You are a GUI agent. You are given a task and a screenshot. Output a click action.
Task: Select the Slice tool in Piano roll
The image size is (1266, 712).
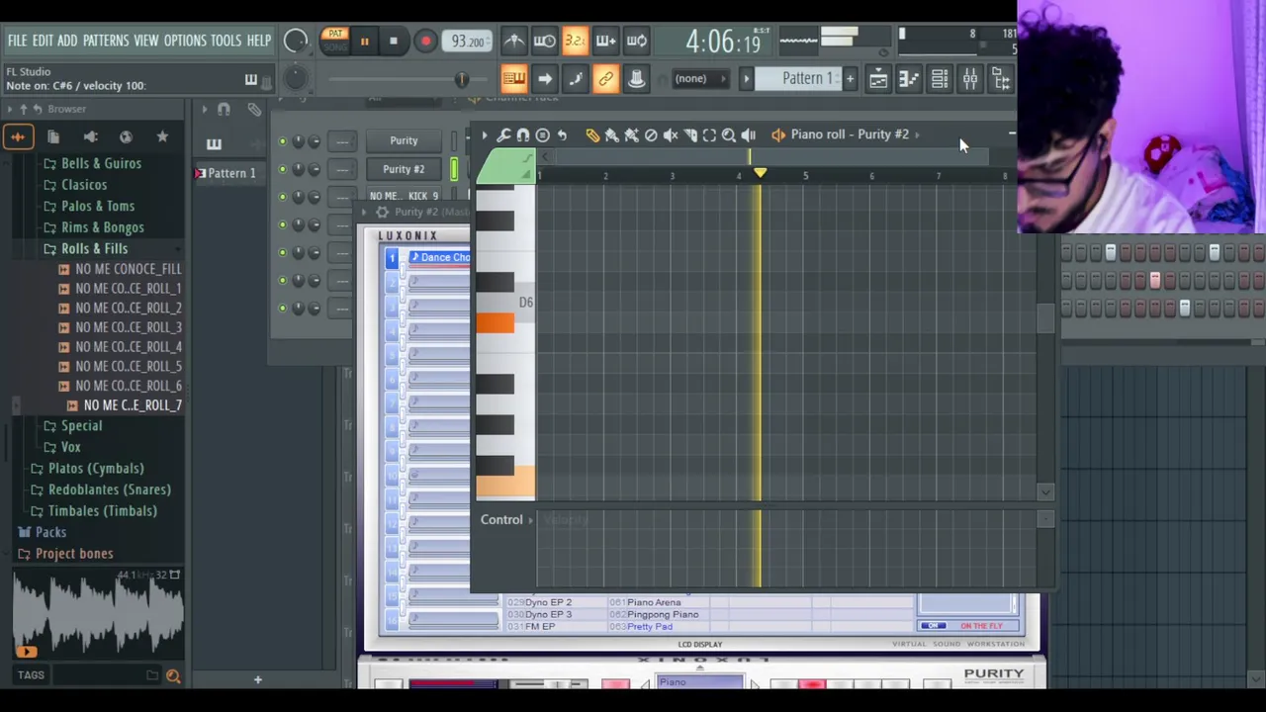689,134
